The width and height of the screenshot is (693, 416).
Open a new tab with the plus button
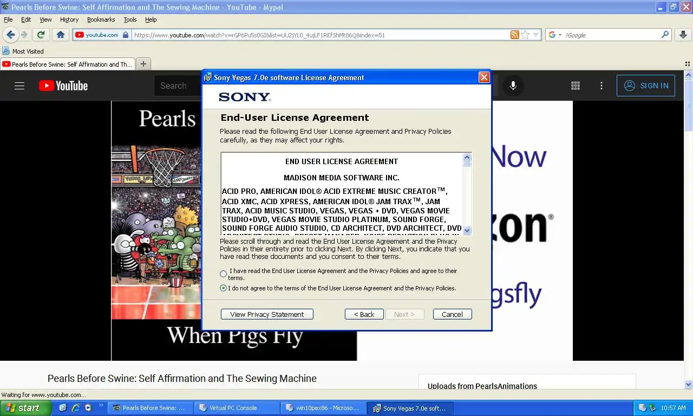143,64
